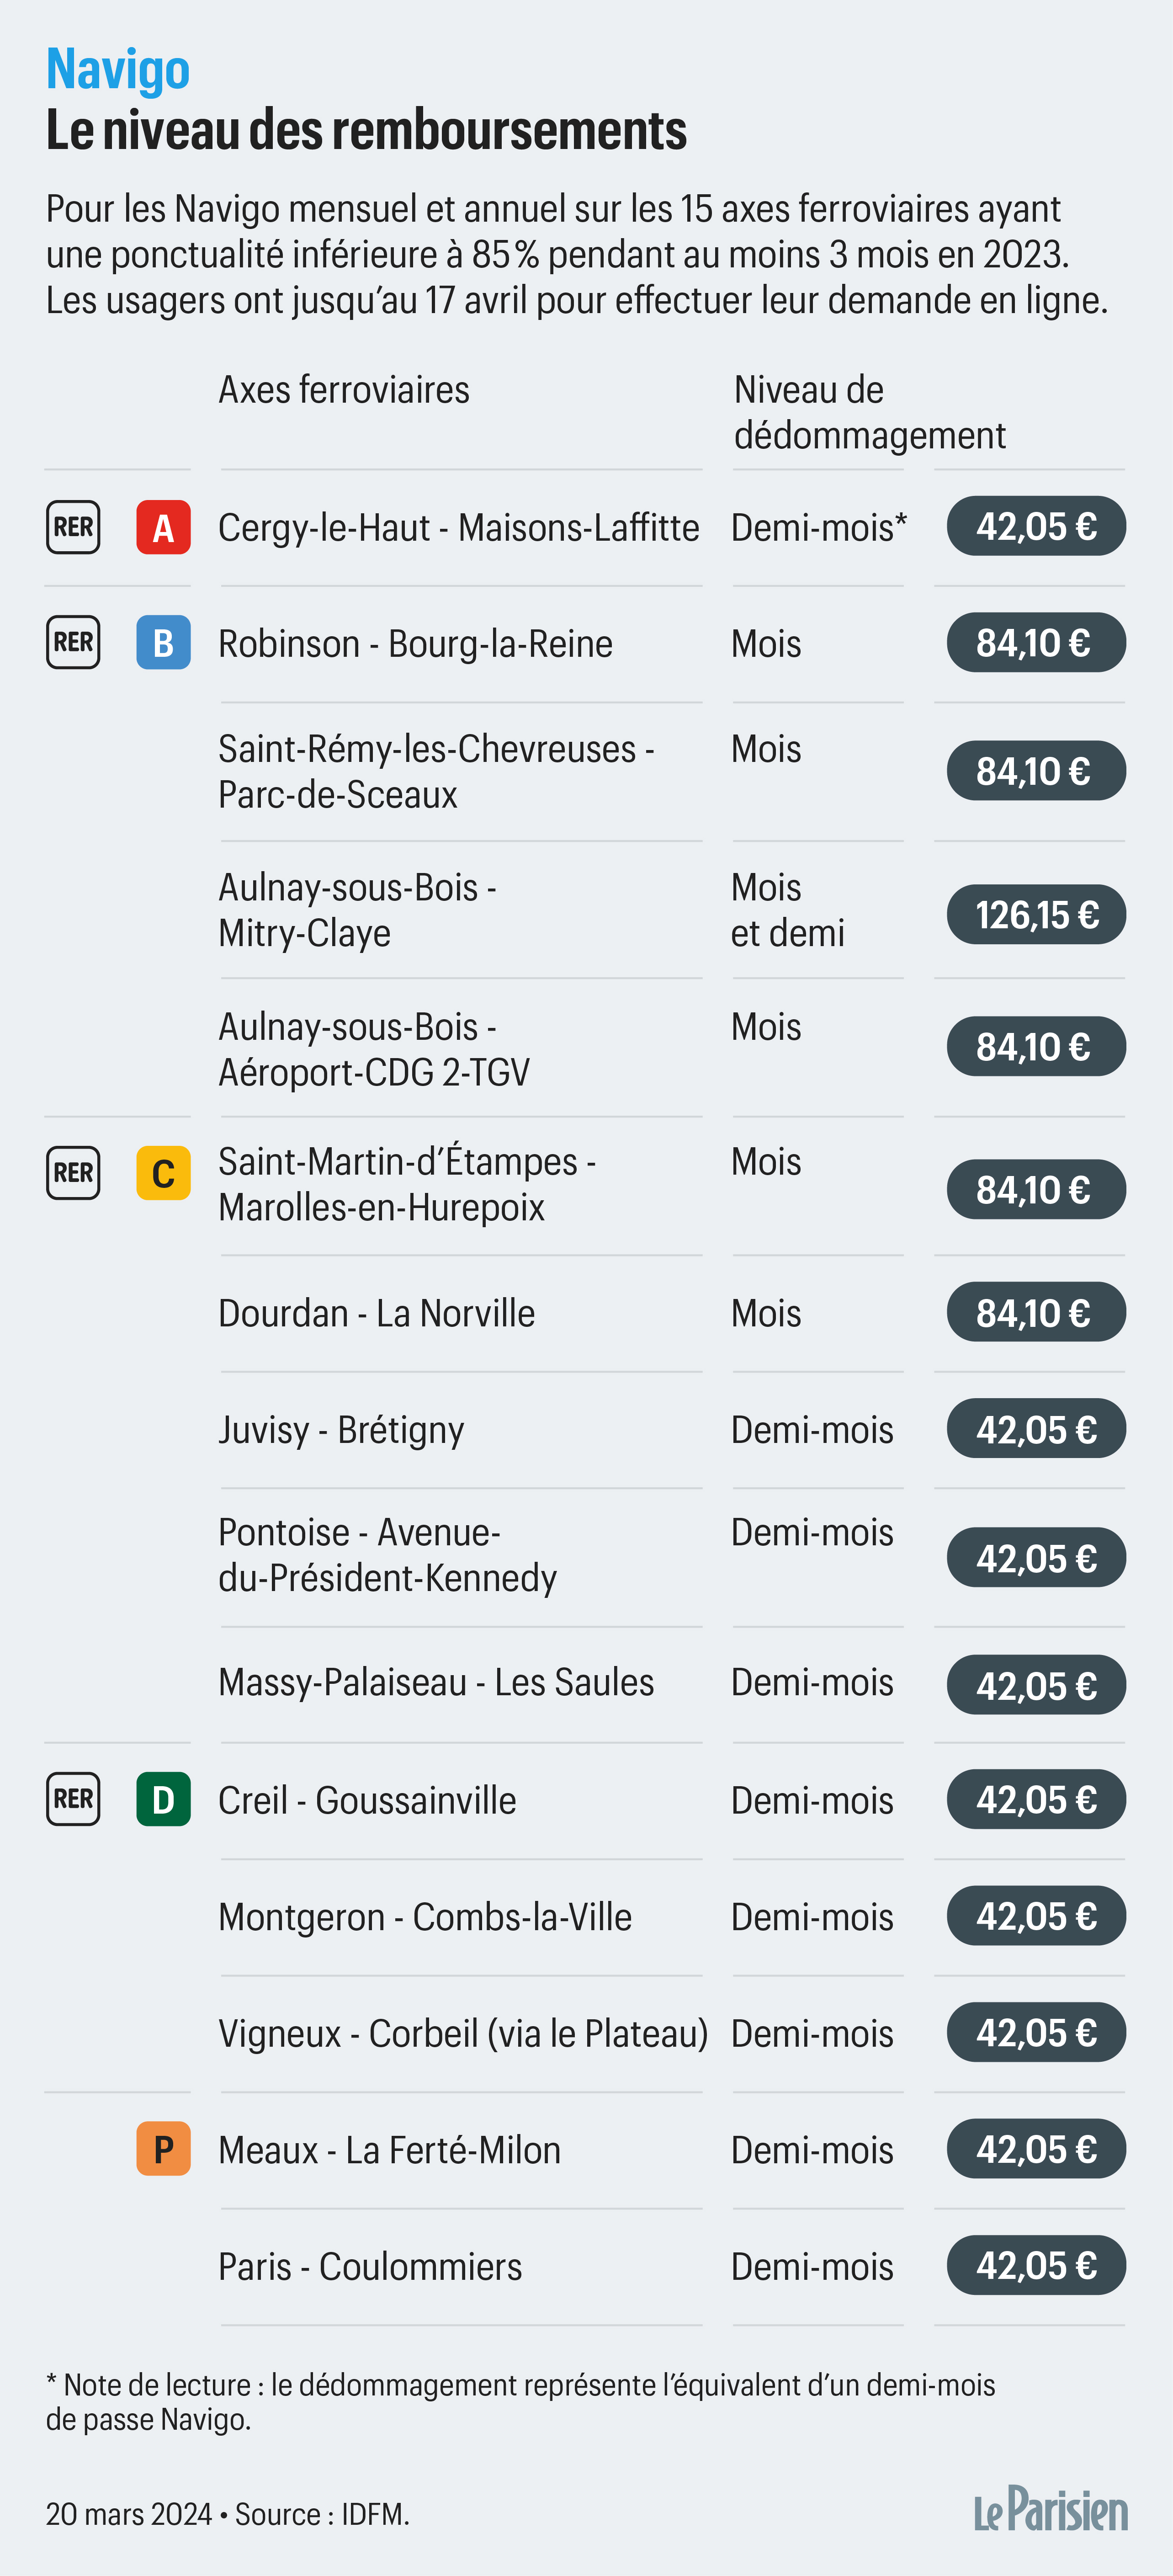Image resolution: width=1173 pixels, height=2576 pixels.
Task: Click the Niveau de dédommagement column header
Action: tap(868, 412)
